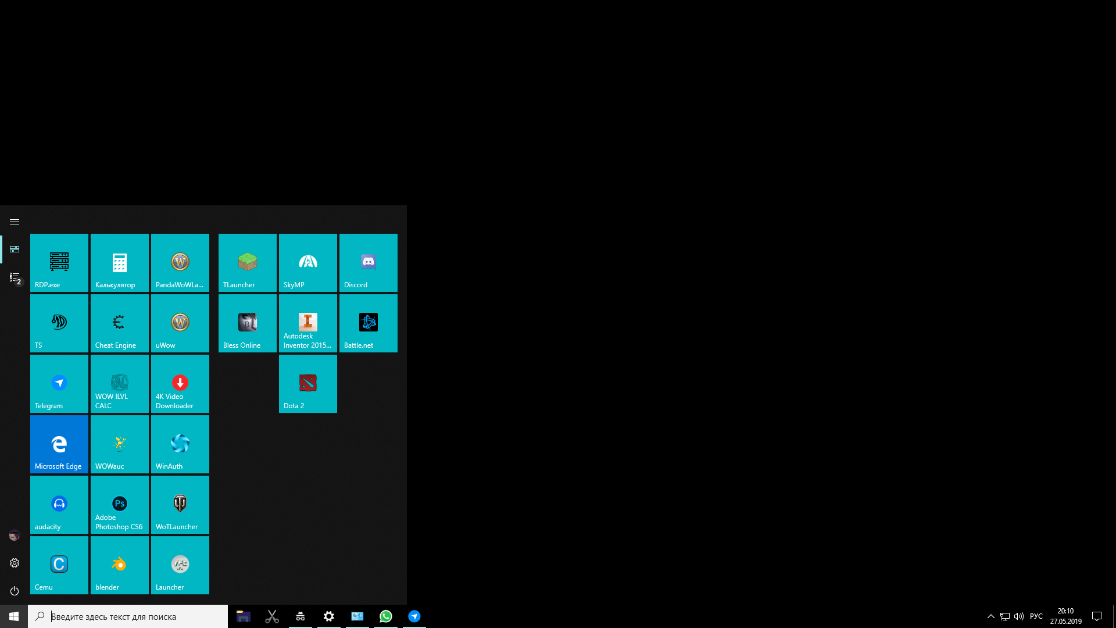Open the PandaWoWLauncher tile
This screenshot has width=1116, height=628.
[180, 263]
